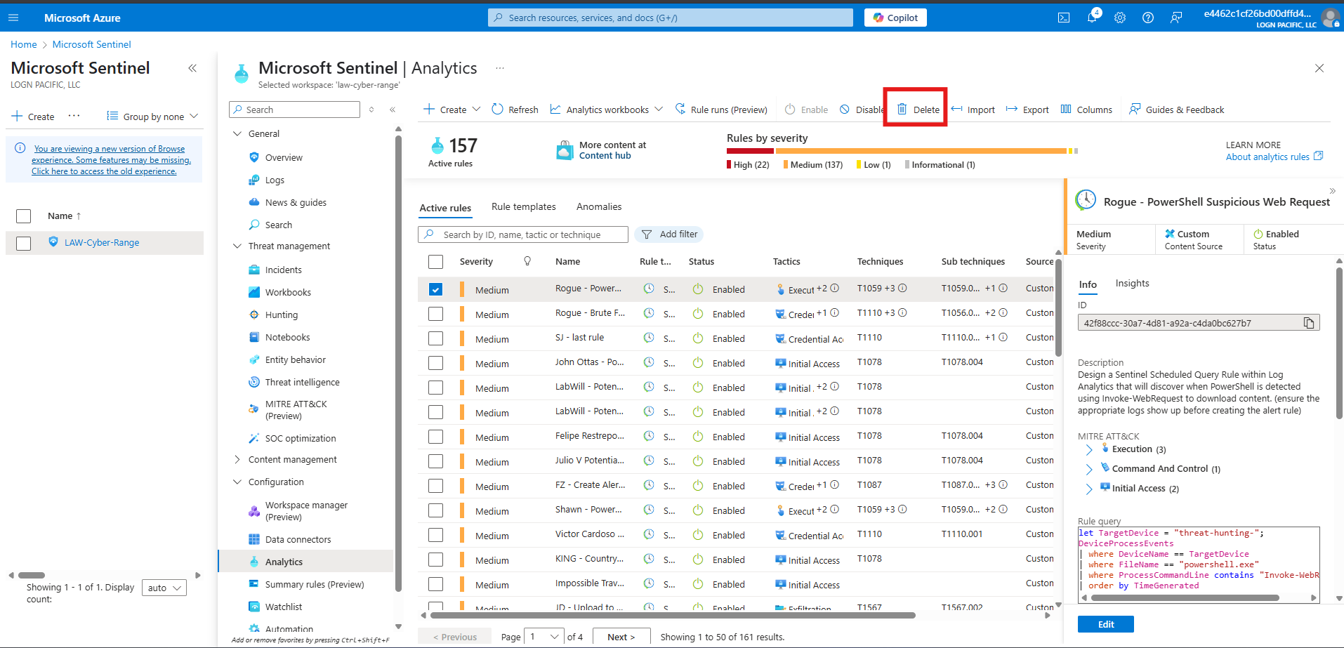The height and width of the screenshot is (648, 1344).
Task: Open Data connectors in Configuration
Action: click(298, 539)
